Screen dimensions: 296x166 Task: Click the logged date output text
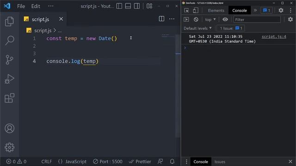click(x=222, y=39)
